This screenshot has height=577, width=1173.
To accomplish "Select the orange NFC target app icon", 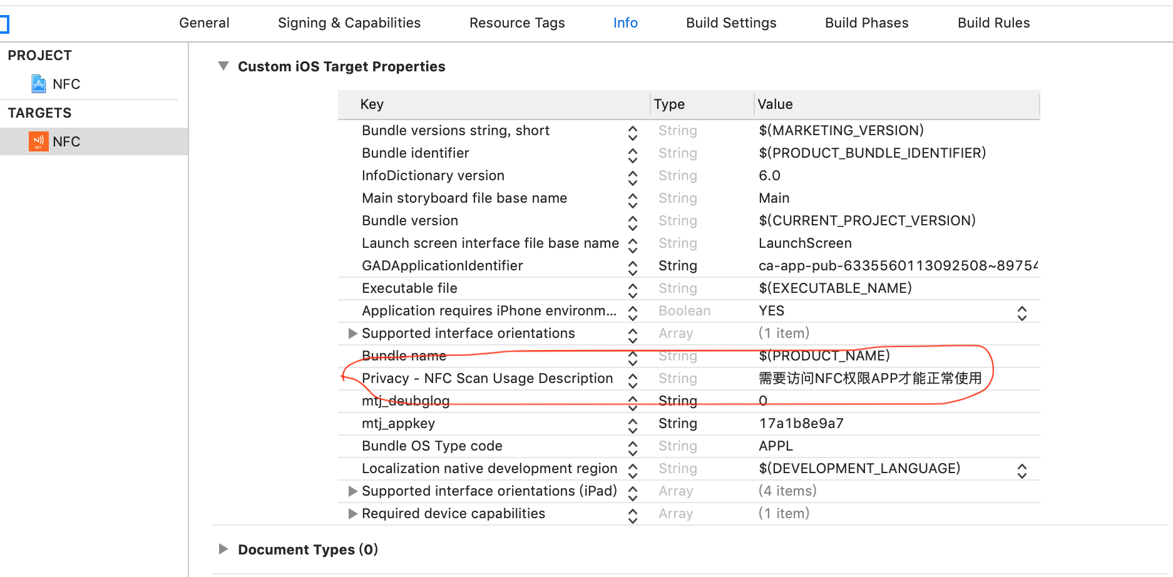I will tap(39, 141).
